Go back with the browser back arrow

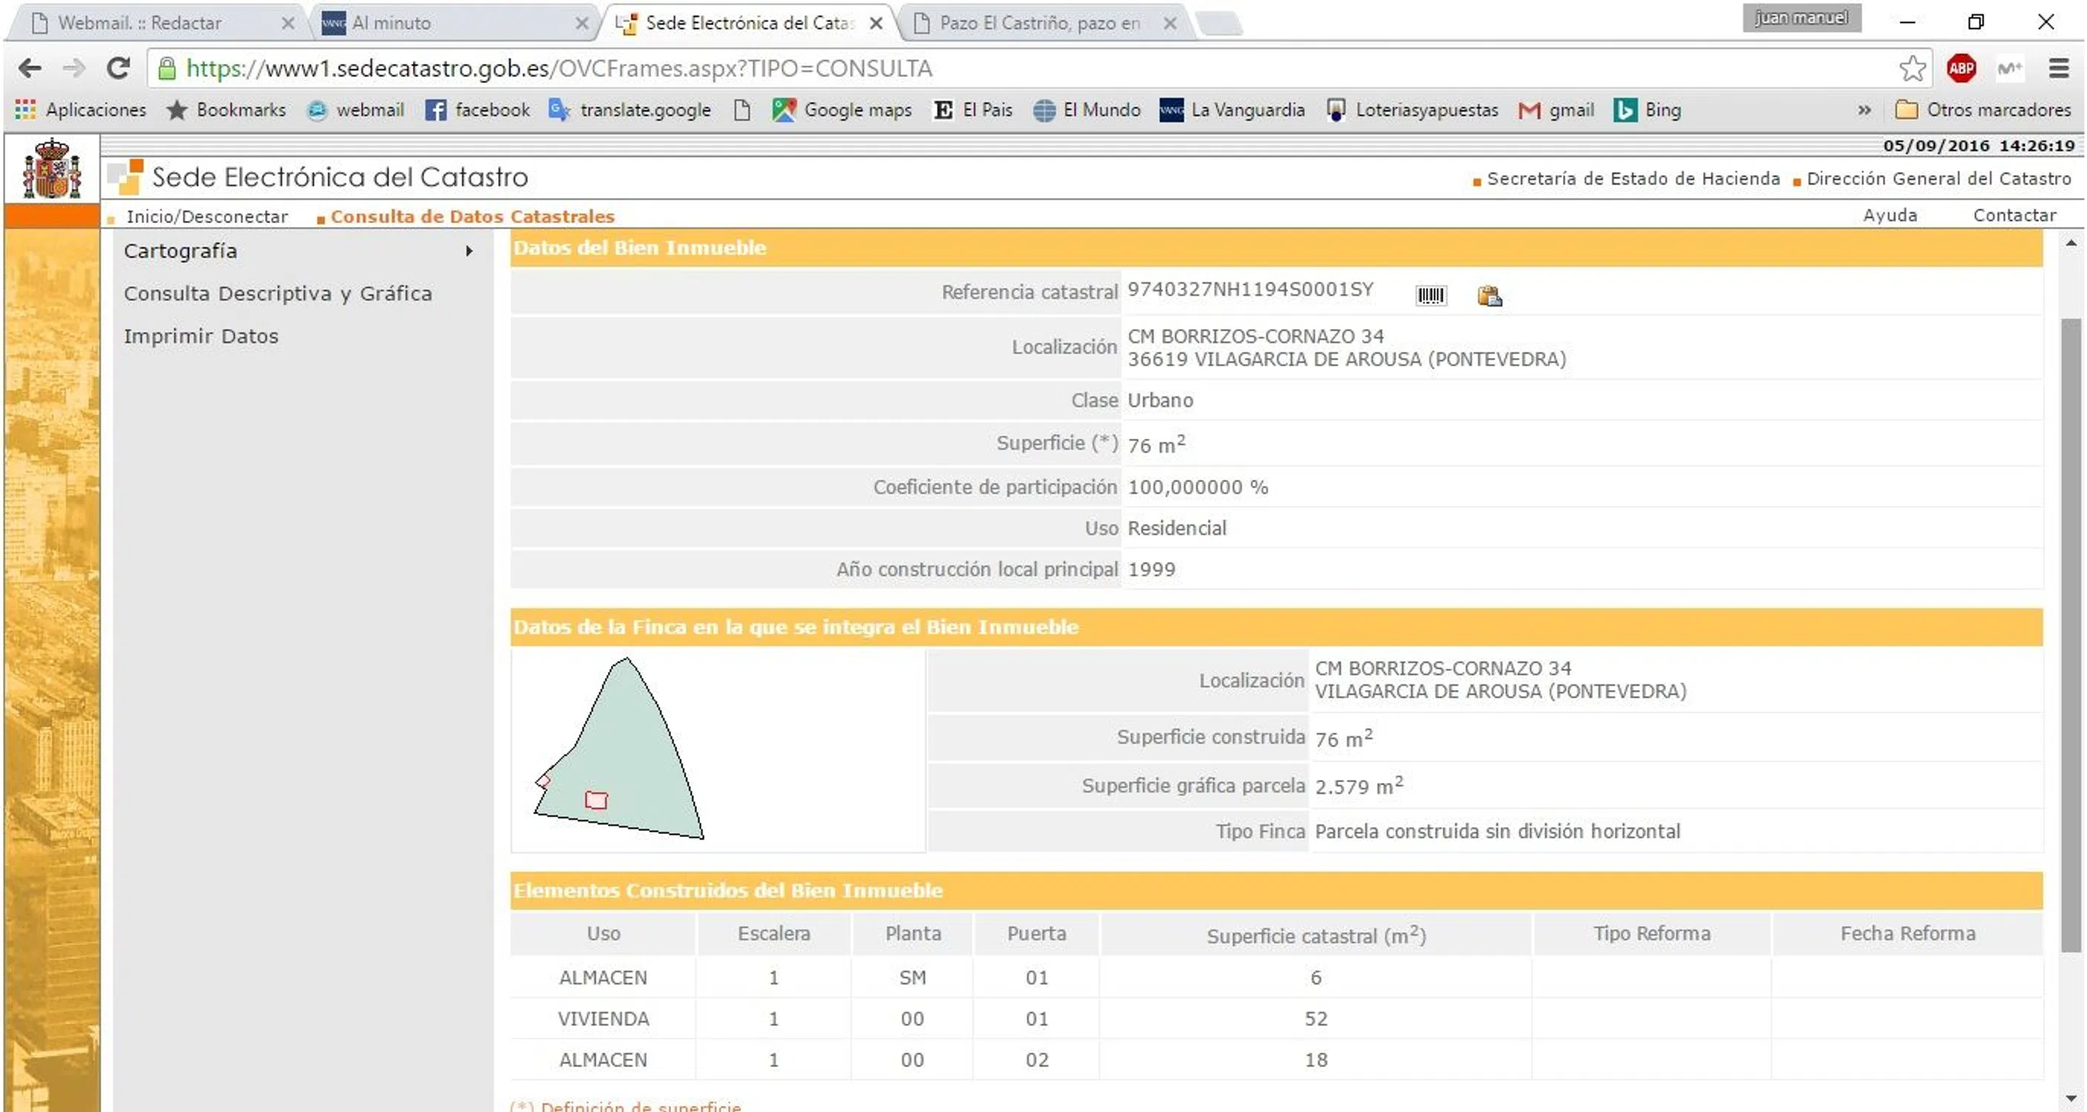(x=30, y=69)
